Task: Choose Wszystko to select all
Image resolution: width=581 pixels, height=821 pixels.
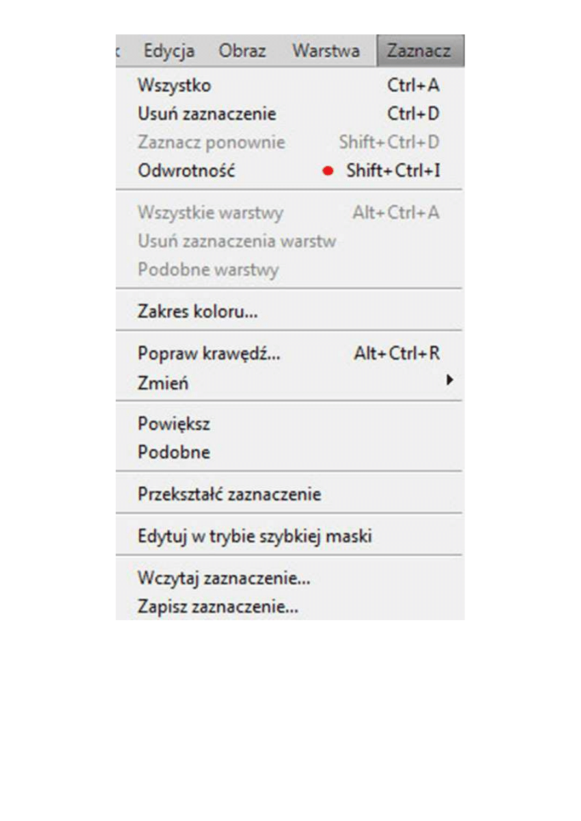Action: coord(174,85)
